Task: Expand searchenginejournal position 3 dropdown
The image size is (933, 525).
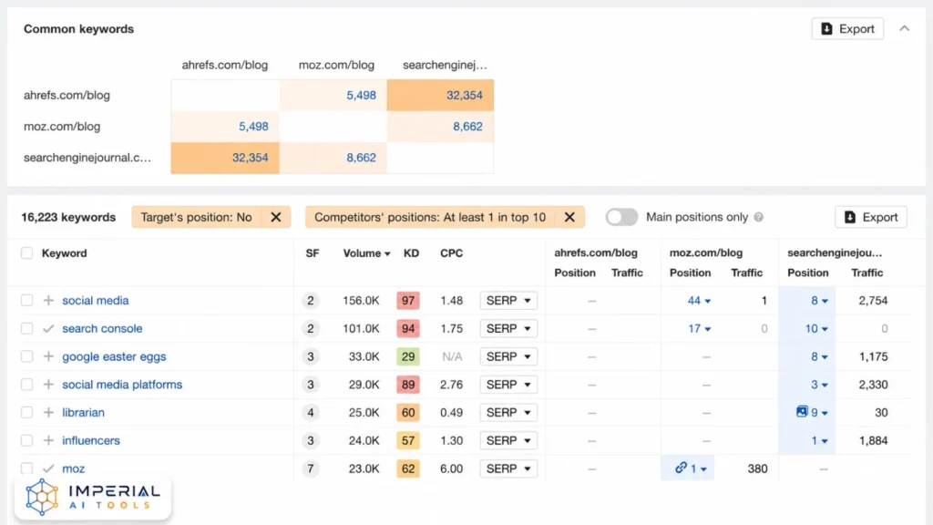Action: coord(819,385)
